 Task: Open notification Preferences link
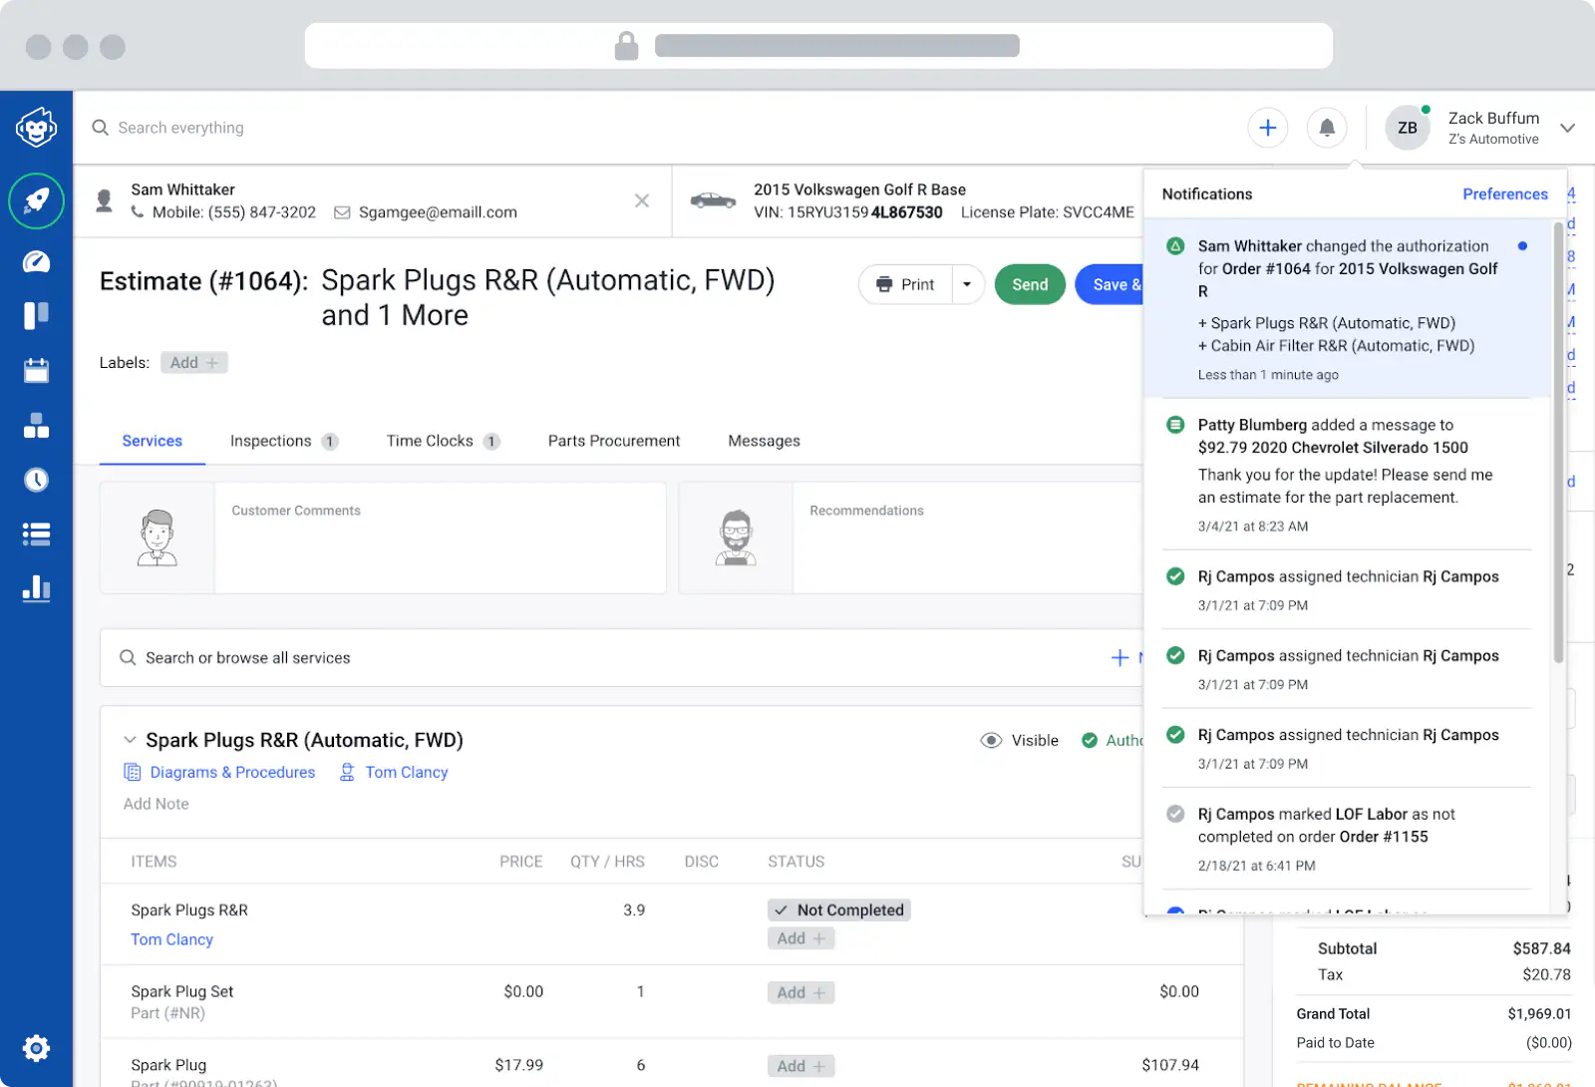1504,194
